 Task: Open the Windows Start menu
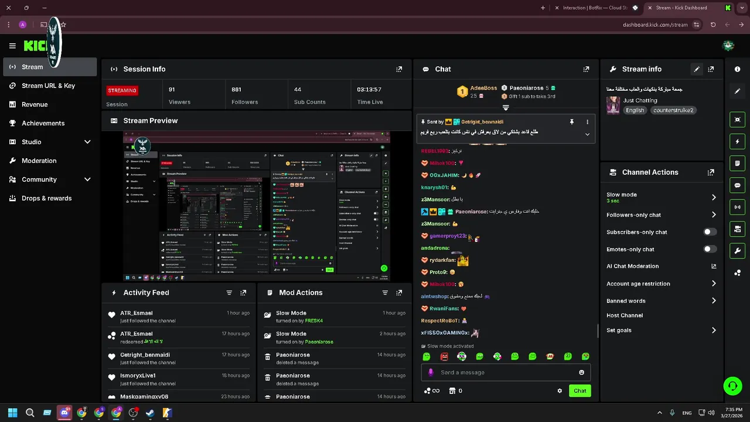click(x=12, y=413)
